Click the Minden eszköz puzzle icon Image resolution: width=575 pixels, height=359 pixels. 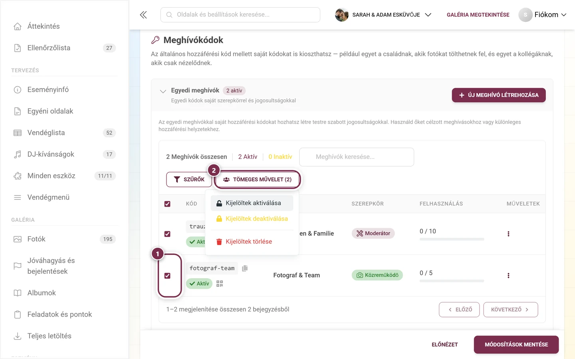[18, 176]
